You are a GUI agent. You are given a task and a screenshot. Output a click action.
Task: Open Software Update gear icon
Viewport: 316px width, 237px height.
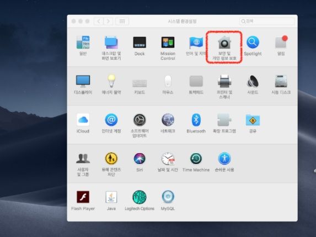pos(140,120)
